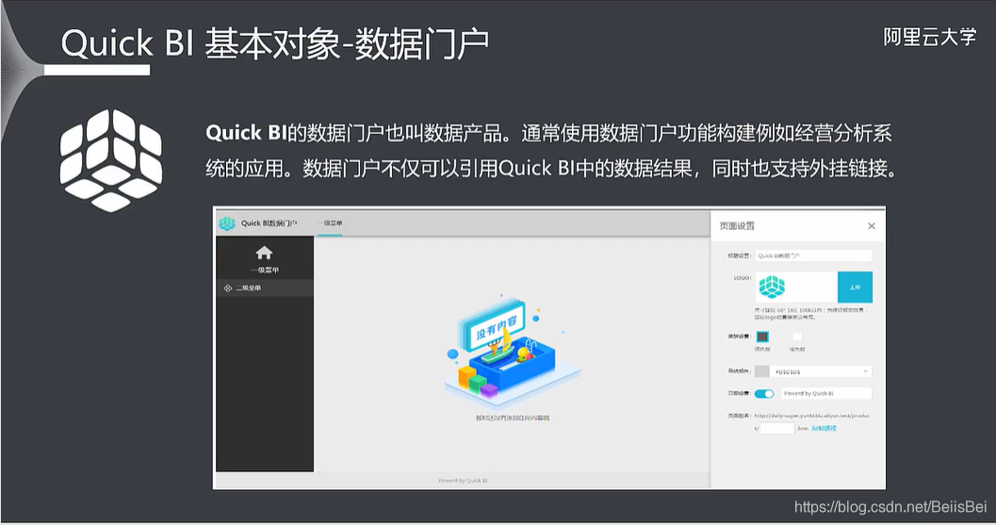Viewport: 996px width, 525px height.
Task: Click the Quick BI portal logo icon
Action: (x=227, y=223)
